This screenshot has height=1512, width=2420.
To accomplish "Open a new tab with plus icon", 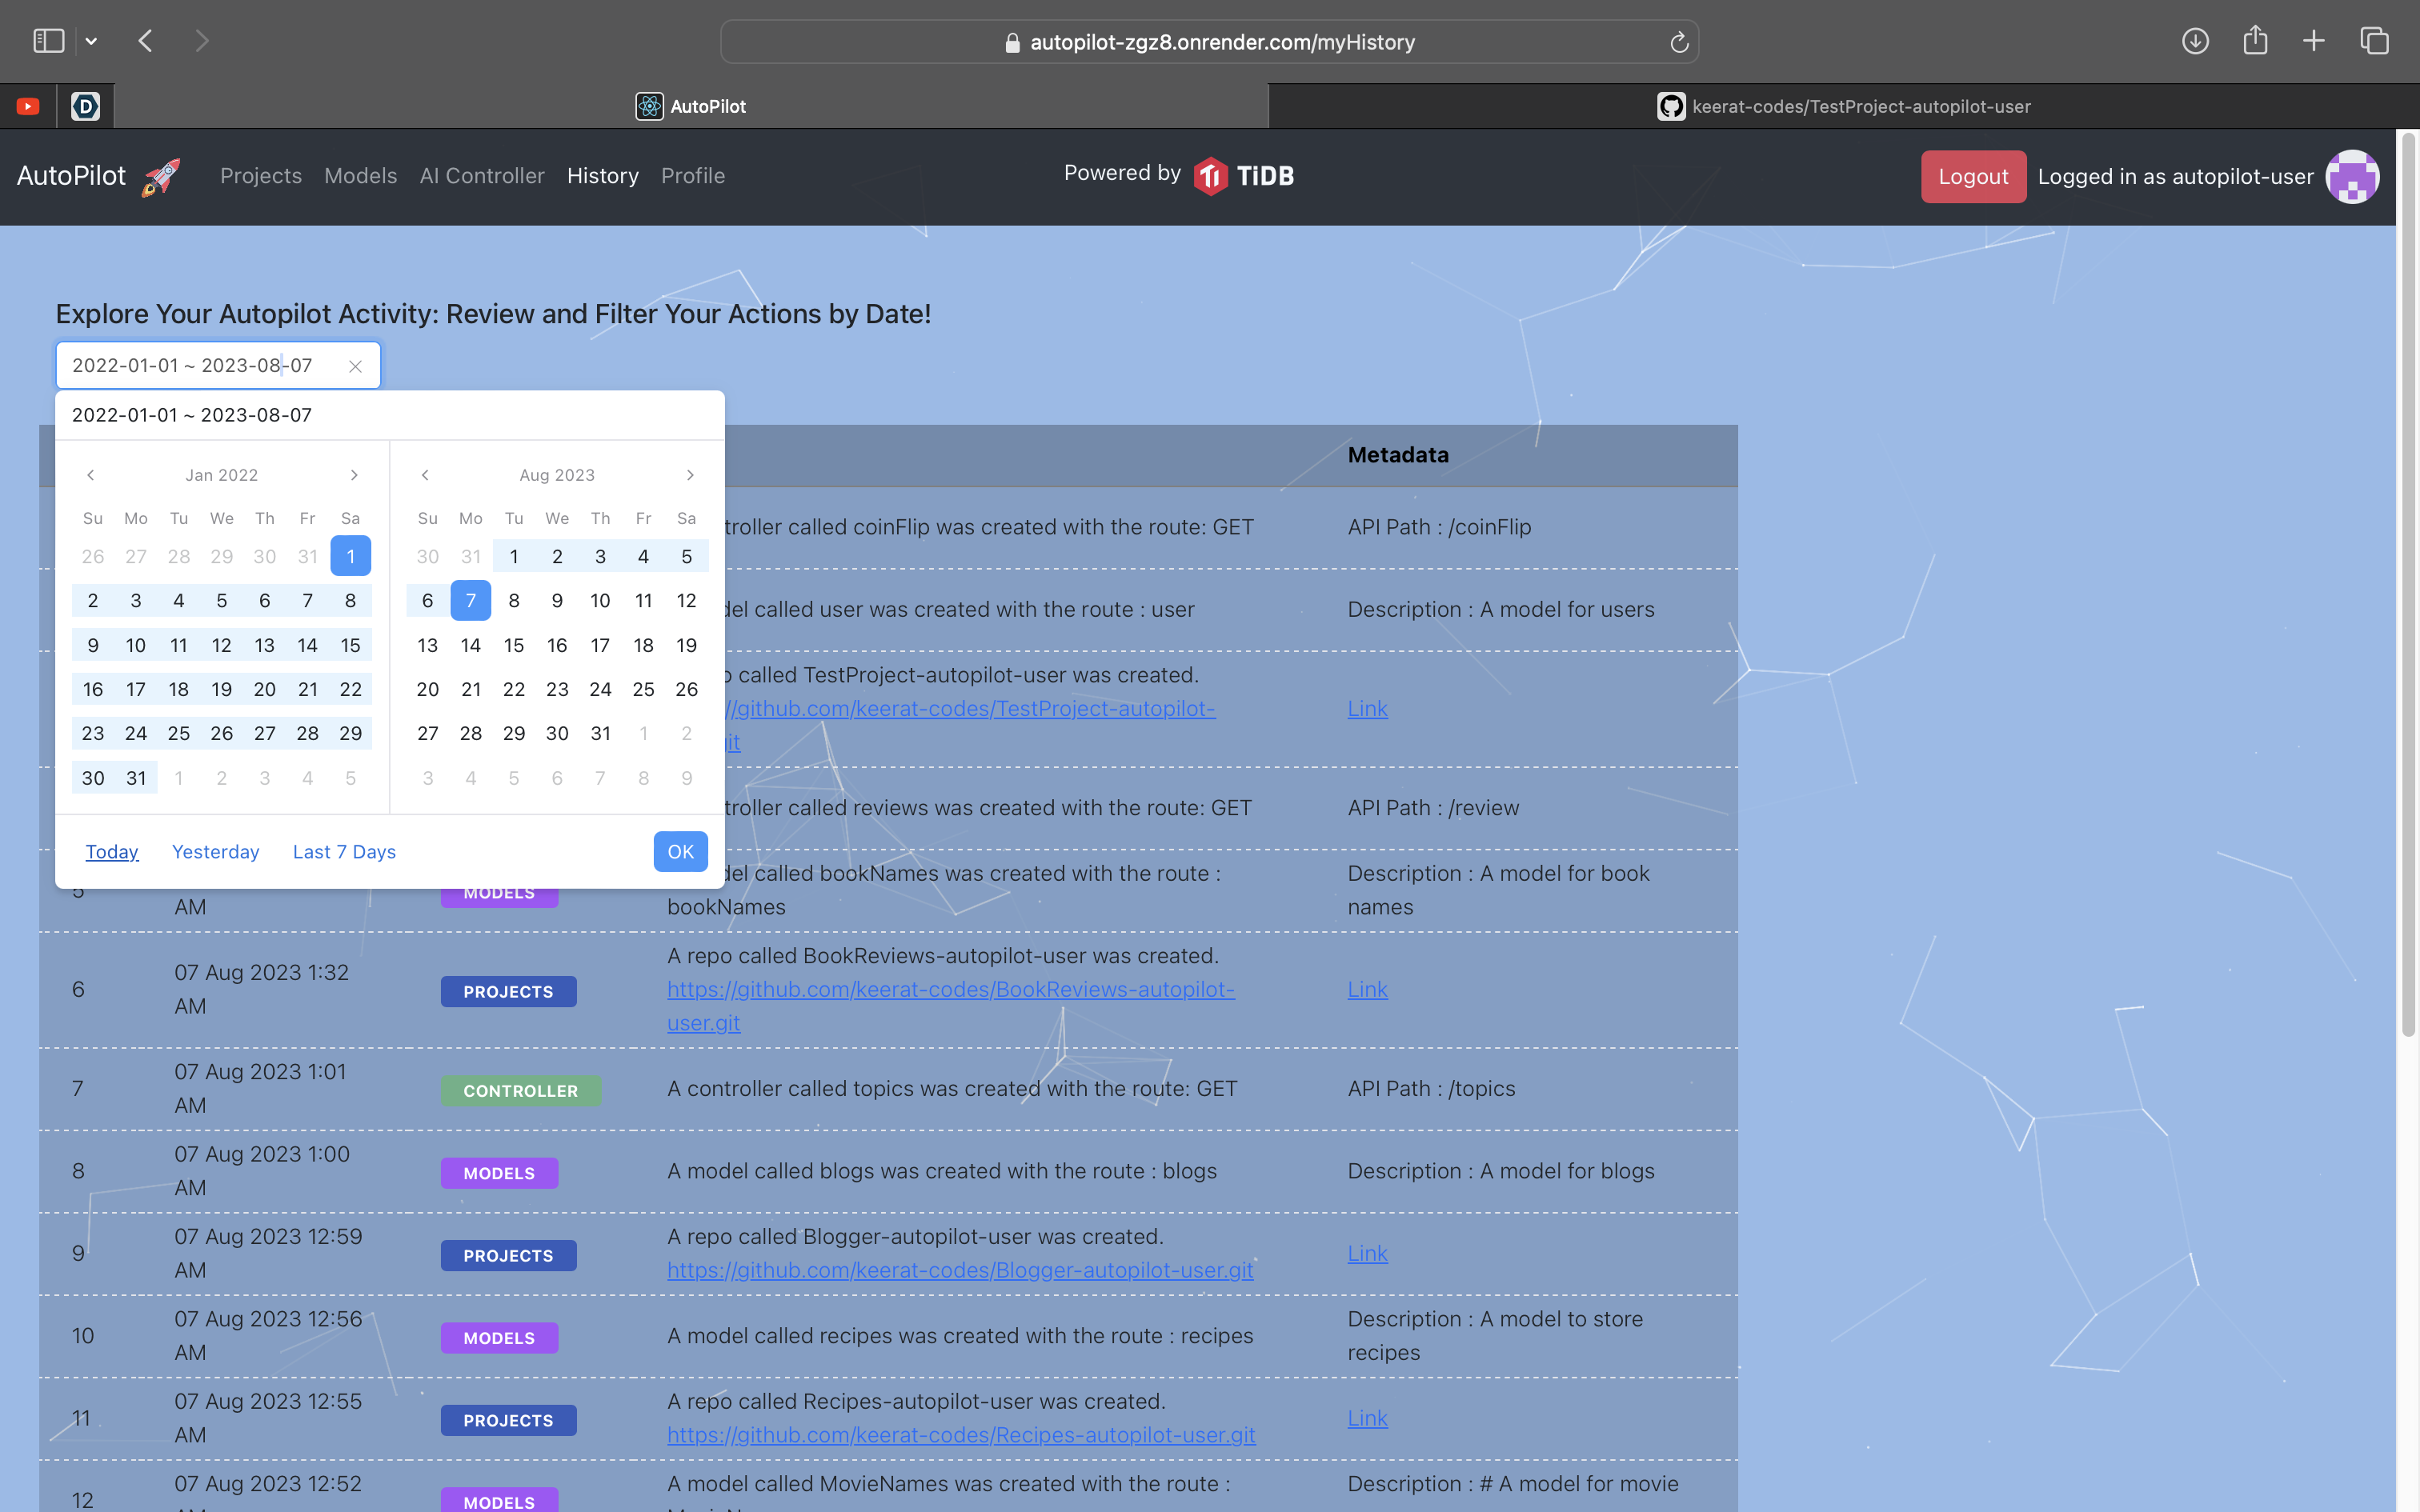I will [x=2314, y=41].
